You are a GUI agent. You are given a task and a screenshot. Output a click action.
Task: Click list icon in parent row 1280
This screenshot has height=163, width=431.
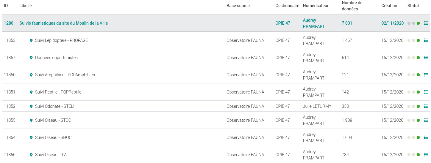pos(426,23)
